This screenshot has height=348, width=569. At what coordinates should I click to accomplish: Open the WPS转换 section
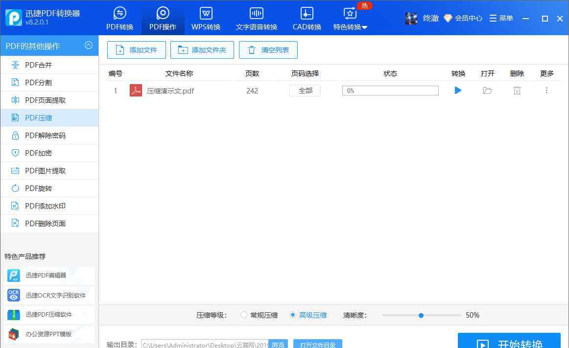(206, 19)
